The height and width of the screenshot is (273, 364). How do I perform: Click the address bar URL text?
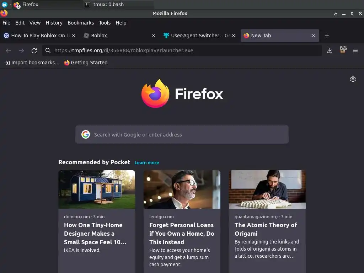pos(124,50)
